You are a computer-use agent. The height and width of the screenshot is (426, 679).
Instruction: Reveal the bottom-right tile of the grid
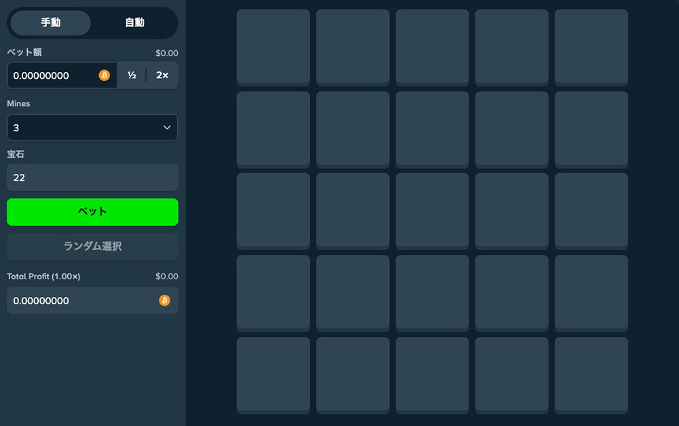coord(591,375)
